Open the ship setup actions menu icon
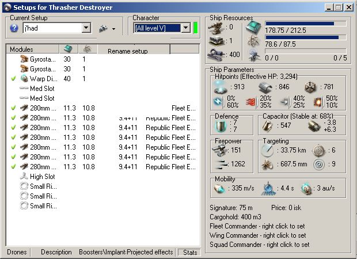This screenshot has width=357, height=259. pos(104,28)
